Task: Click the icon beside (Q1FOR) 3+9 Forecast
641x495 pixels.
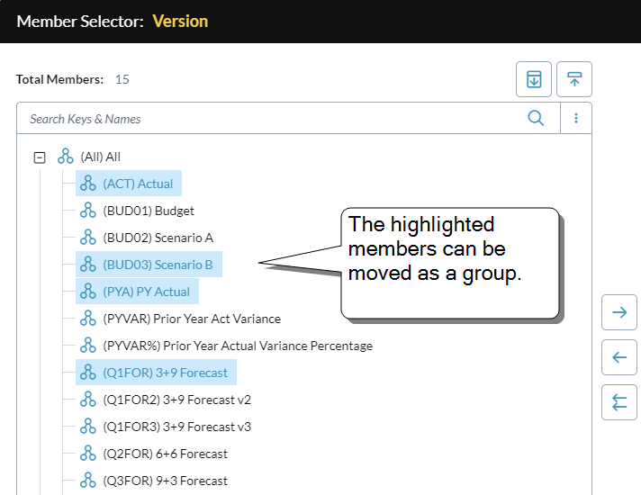Action: (x=88, y=372)
